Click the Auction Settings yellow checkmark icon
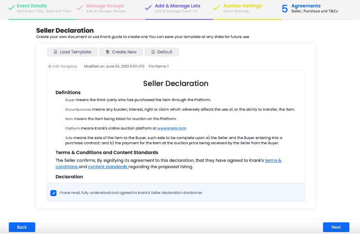Screen dimensions: 360x234 (x=216, y=8)
